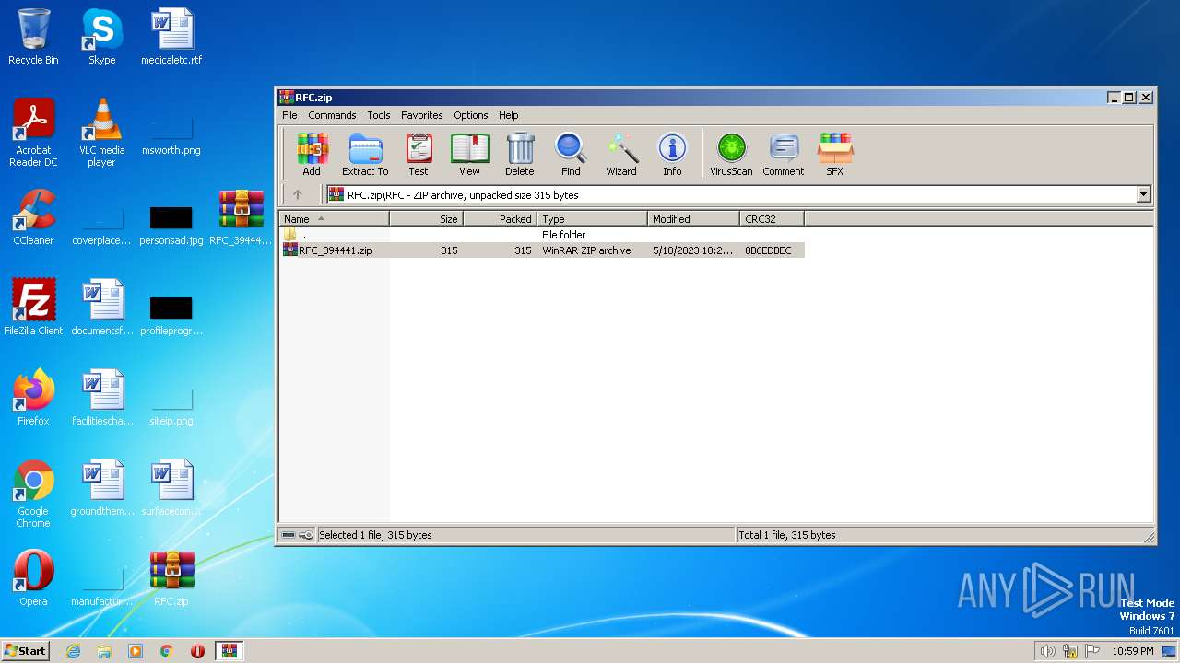Sort by the Modified column header

(x=693, y=219)
